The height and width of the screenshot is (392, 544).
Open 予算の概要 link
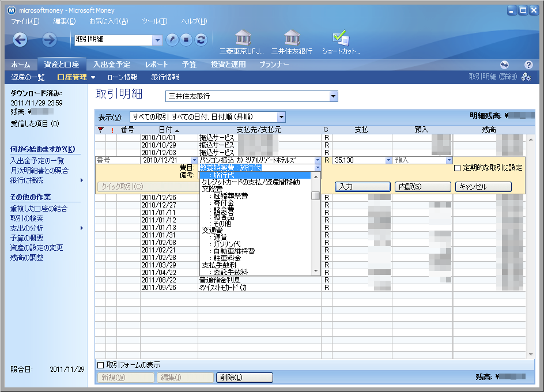click(x=27, y=238)
